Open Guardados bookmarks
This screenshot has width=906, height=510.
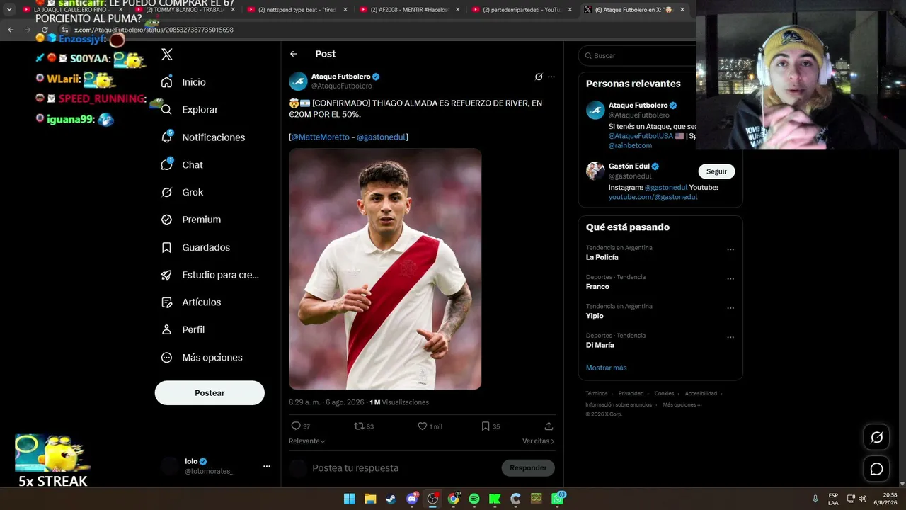[195, 247]
